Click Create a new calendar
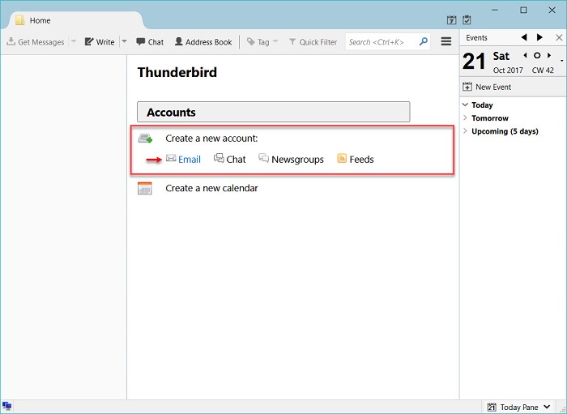 click(x=211, y=188)
